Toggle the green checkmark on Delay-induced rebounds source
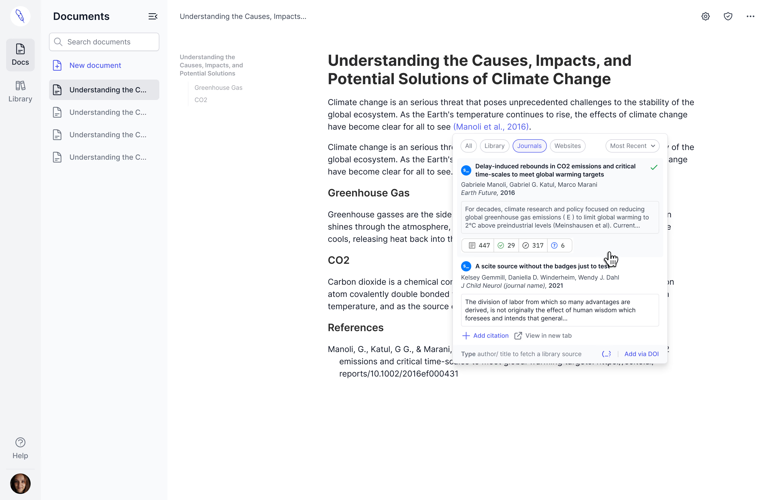The image size is (772, 500). (x=654, y=167)
